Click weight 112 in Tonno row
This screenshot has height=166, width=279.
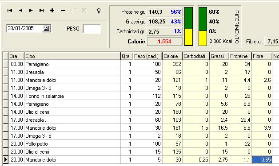147,96
